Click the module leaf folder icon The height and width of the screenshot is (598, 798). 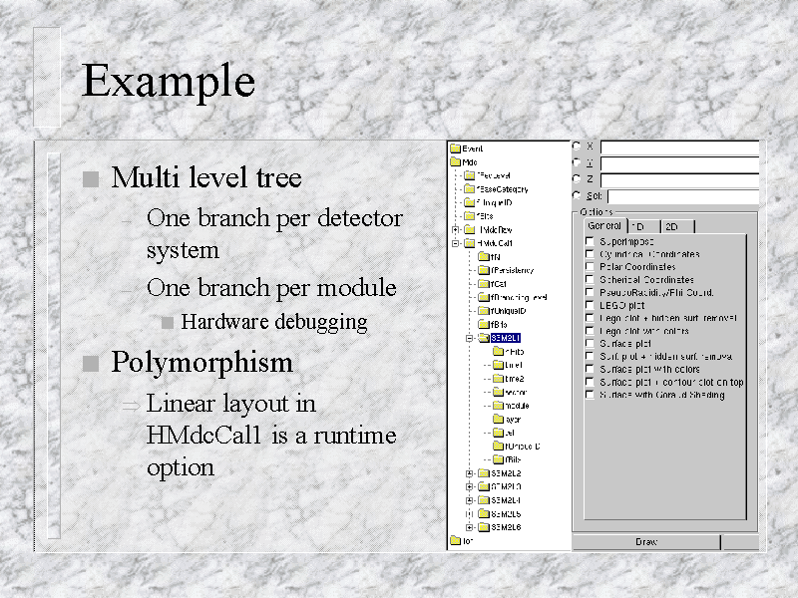498,406
